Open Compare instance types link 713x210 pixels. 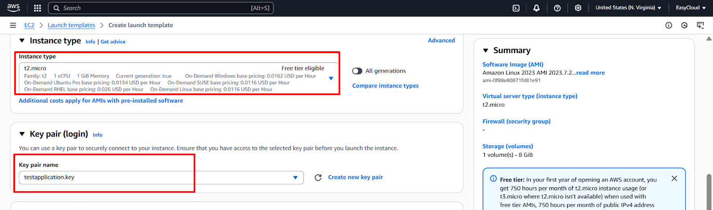(385, 86)
